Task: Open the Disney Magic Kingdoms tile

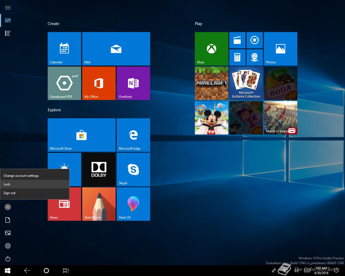Action: 212,118
